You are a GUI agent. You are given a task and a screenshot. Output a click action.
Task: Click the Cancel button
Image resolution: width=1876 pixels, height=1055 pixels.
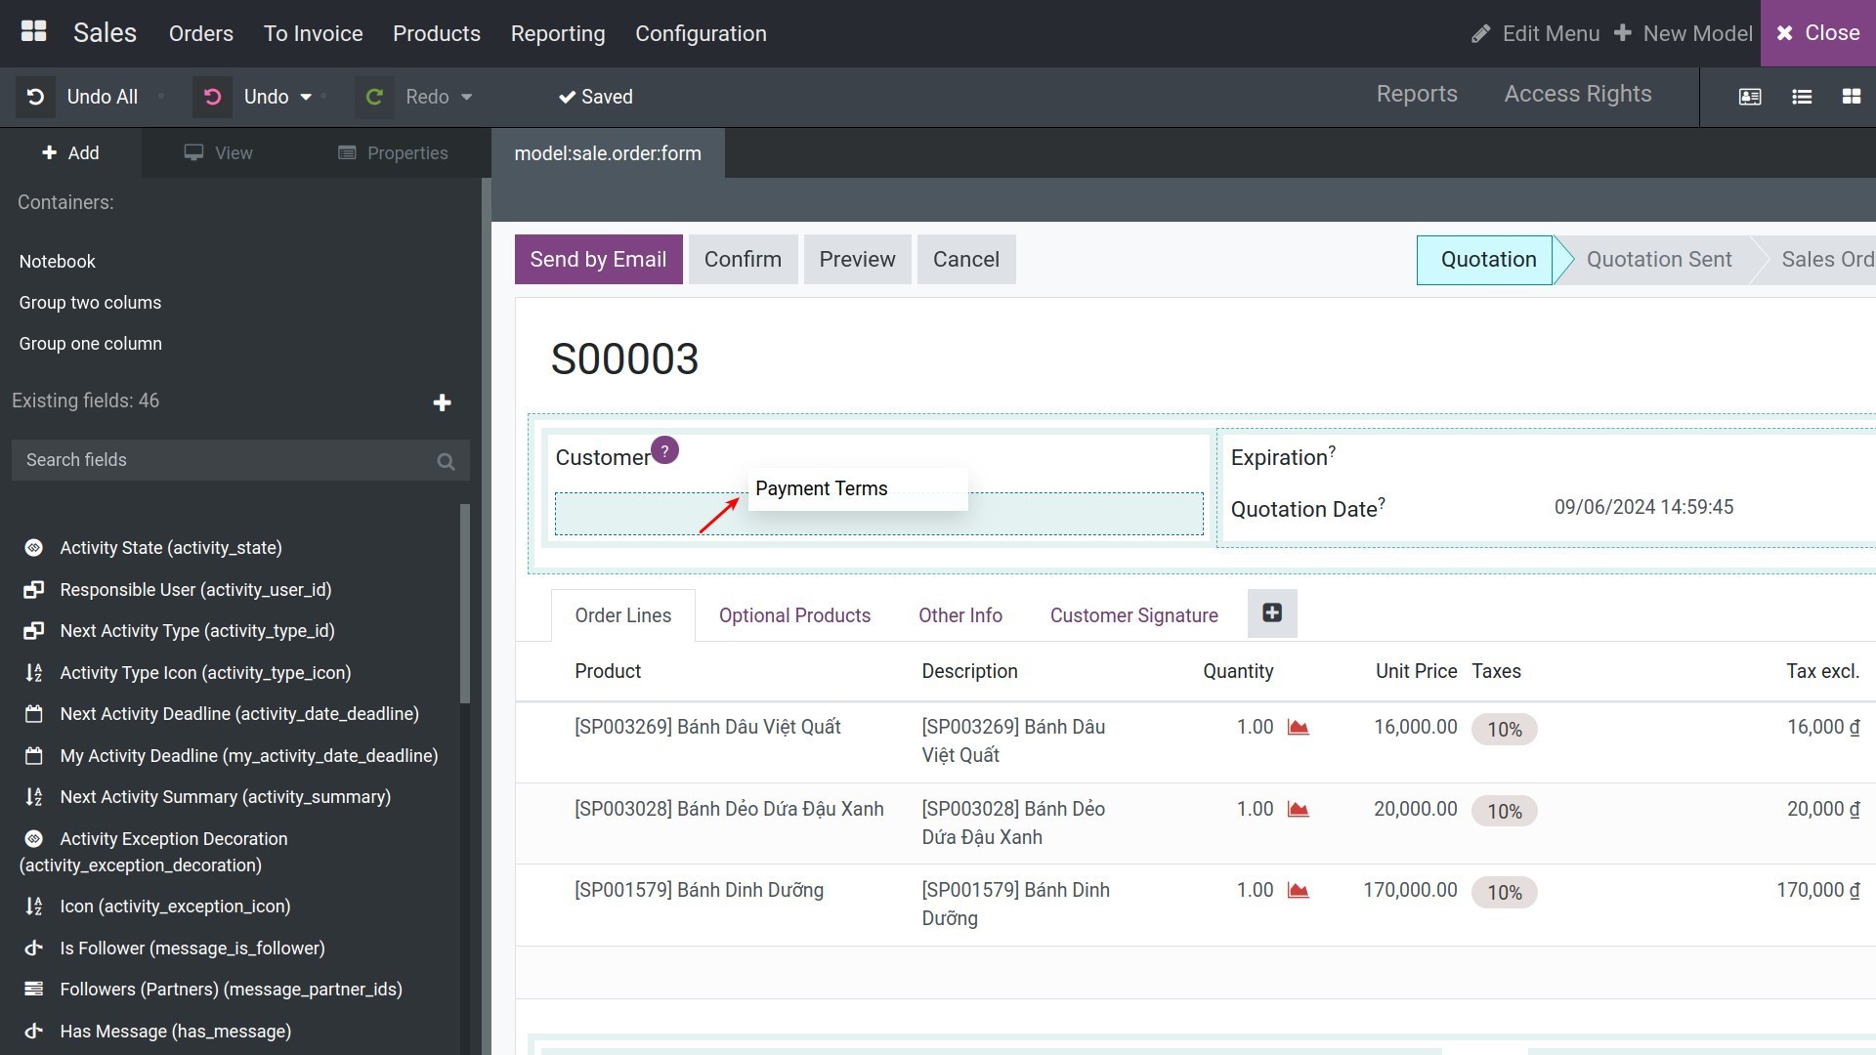click(965, 260)
